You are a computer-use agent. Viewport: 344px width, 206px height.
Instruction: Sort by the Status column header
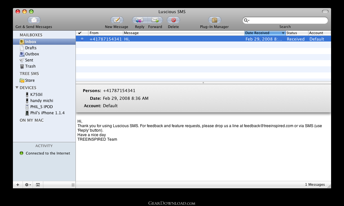point(297,33)
